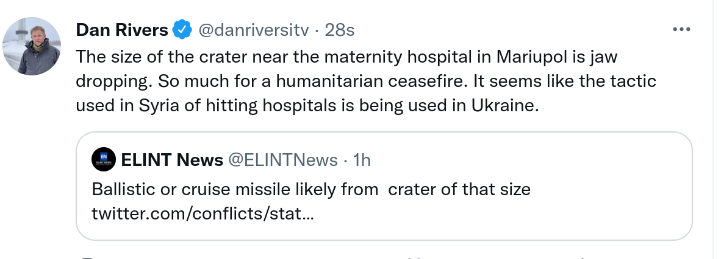Open the 28s tweet timestamp
Image resolution: width=721 pixels, height=259 pixels.
click(340, 29)
